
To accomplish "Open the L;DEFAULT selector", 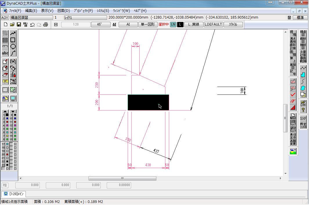I will 214,24.
